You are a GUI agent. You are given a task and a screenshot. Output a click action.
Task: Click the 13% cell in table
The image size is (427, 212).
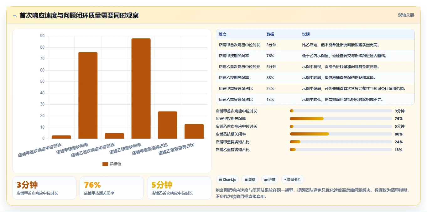point(270,99)
